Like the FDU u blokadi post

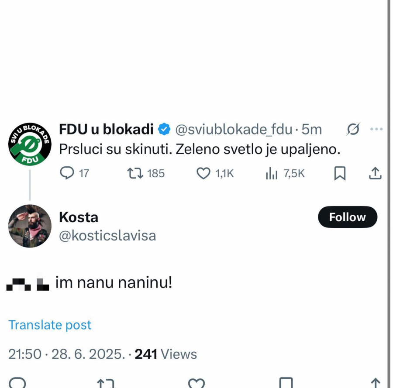(x=203, y=173)
